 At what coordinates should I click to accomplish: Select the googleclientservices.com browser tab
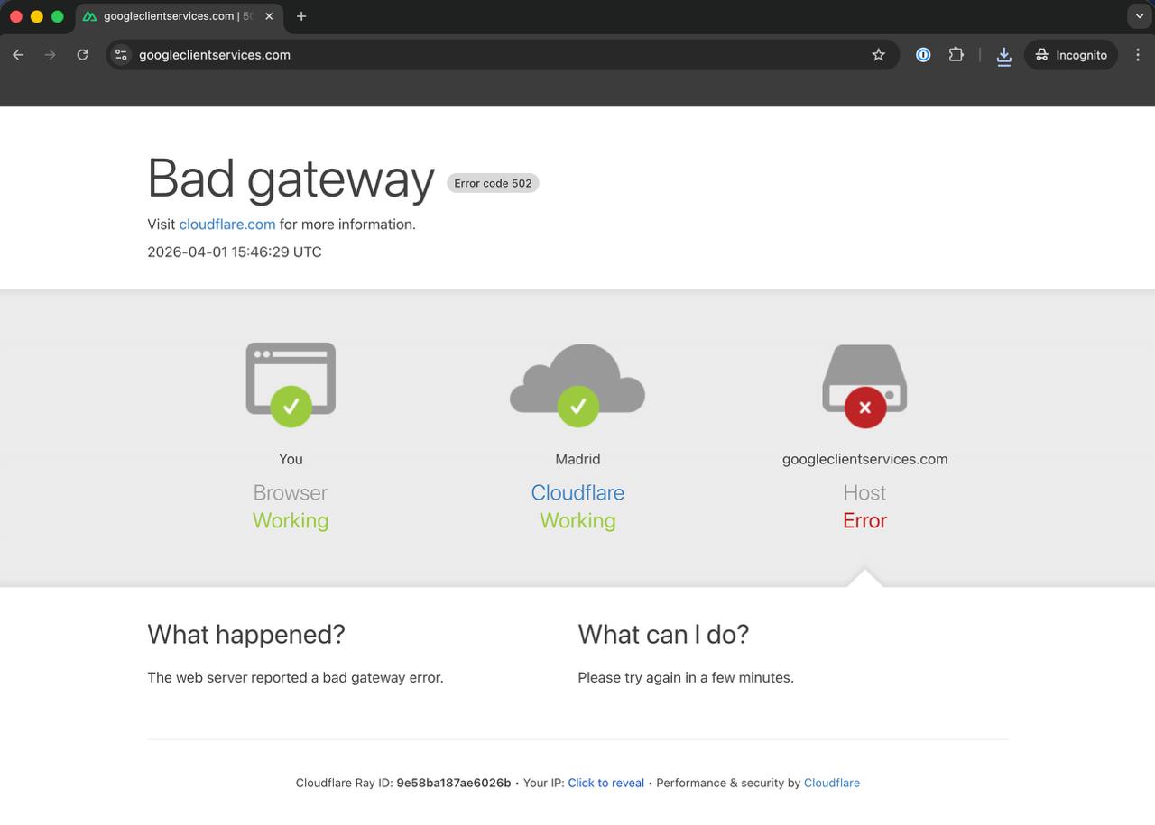(171, 15)
